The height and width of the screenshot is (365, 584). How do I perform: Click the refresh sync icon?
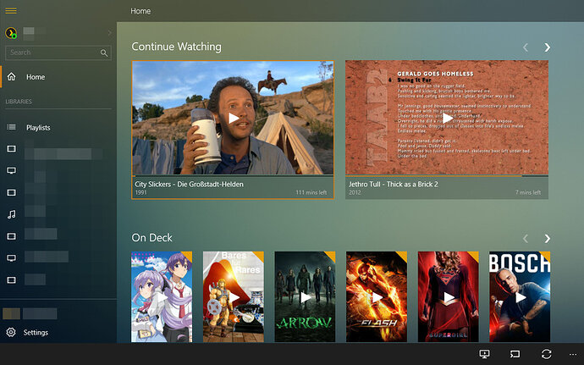(x=547, y=354)
